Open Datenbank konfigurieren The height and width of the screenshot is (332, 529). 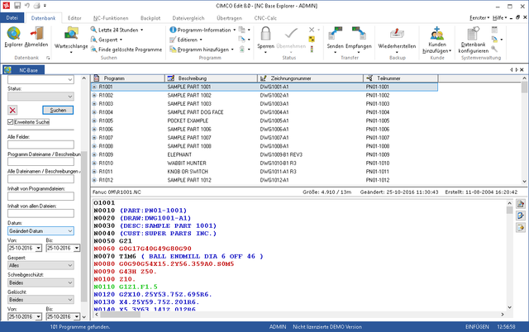click(x=474, y=40)
